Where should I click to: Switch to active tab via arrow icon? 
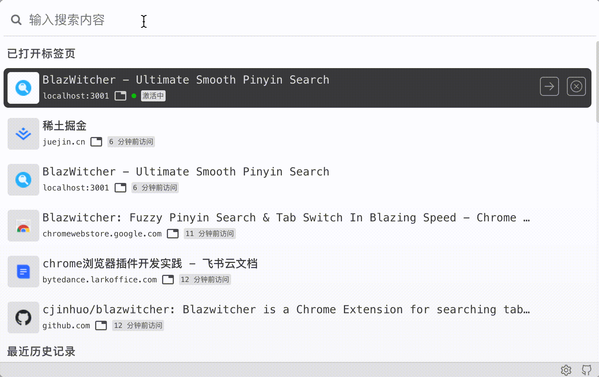[549, 86]
